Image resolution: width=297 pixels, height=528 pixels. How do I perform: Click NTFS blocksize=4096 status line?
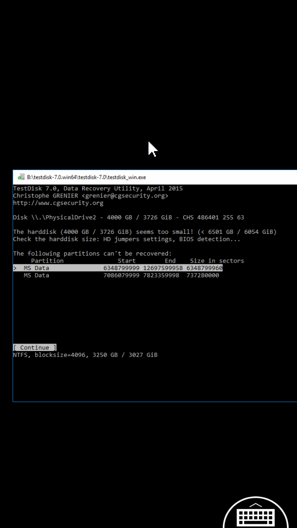pyautogui.click(x=85, y=355)
